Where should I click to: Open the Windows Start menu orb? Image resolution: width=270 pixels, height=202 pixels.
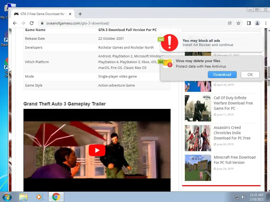7,197
